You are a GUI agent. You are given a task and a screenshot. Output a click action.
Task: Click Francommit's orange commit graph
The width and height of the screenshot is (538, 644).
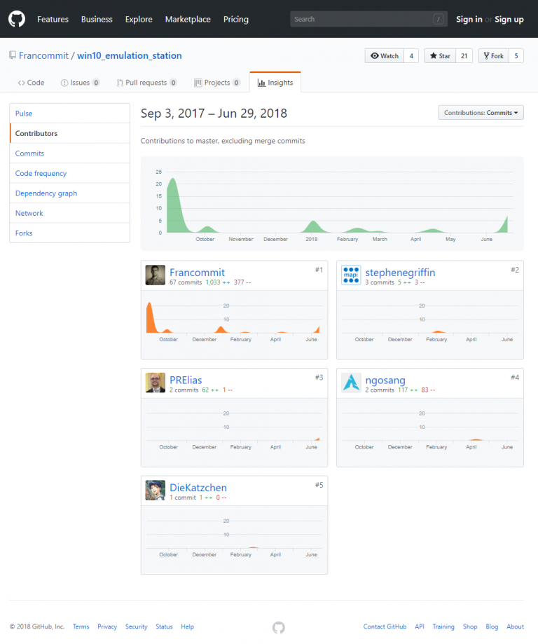(x=233, y=317)
